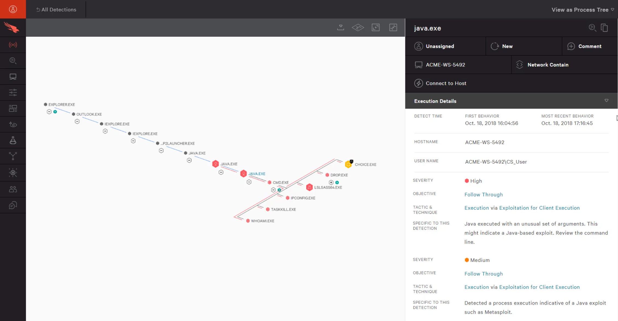618x321 pixels.
Task: Click the user account icon in the top-left corner
Action: click(x=13, y=9)
